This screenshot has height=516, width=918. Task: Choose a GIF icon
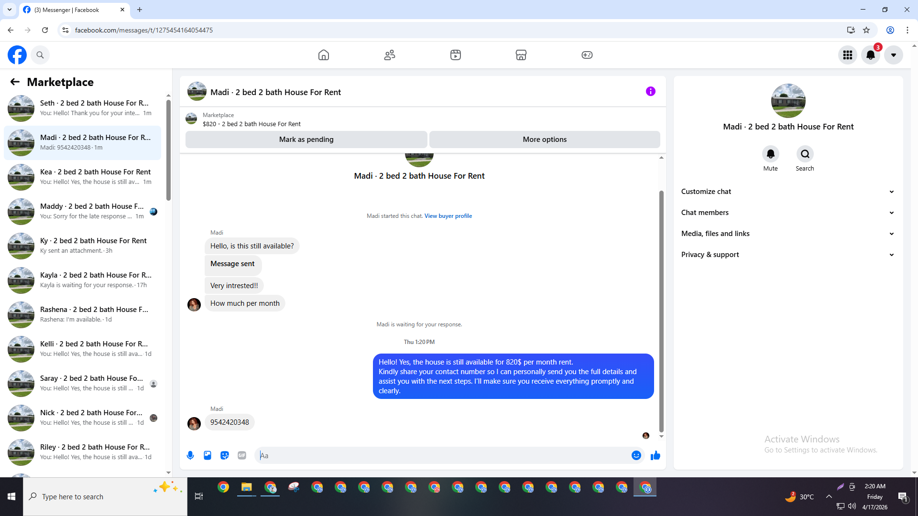[242, 455]
